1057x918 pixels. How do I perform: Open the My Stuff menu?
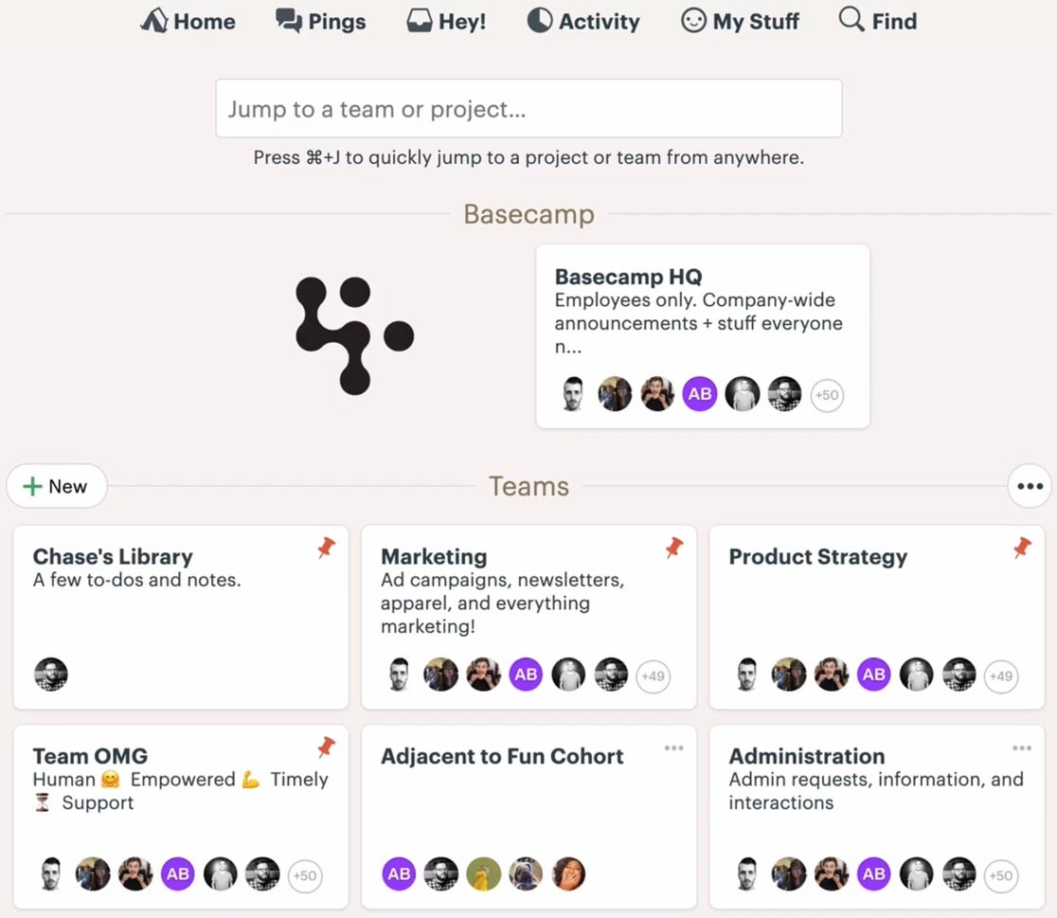740,21
